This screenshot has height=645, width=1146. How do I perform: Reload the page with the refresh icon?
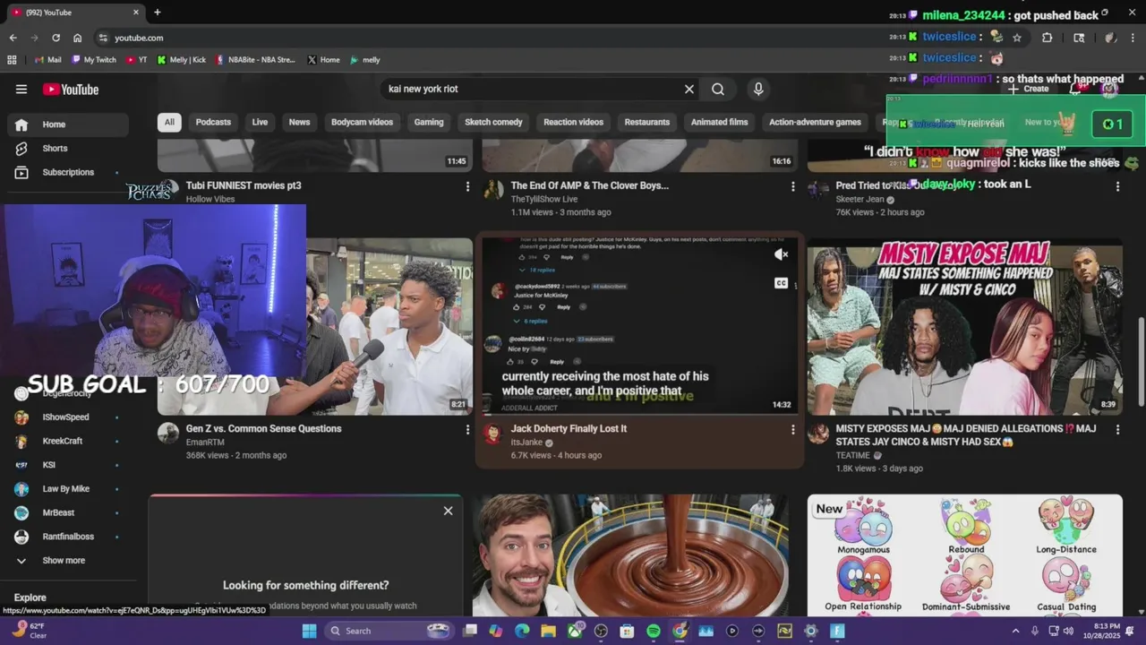click(x=56, y=38)
